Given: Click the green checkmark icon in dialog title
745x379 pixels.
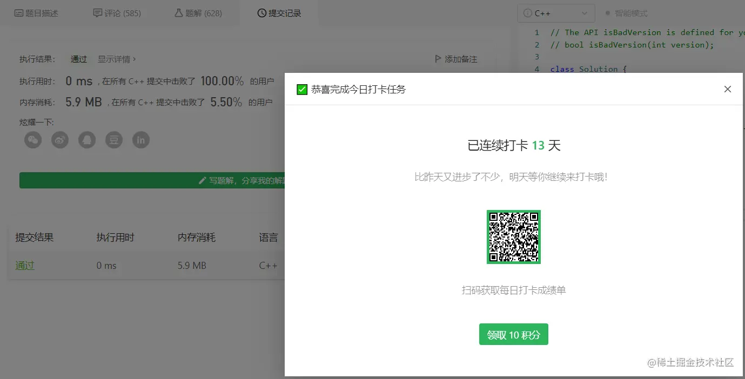Looking at the screenshot, I should 302,89.
